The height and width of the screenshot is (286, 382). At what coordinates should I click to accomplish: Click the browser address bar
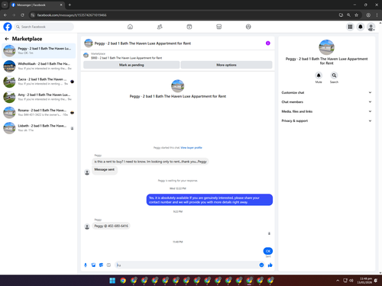183,15
